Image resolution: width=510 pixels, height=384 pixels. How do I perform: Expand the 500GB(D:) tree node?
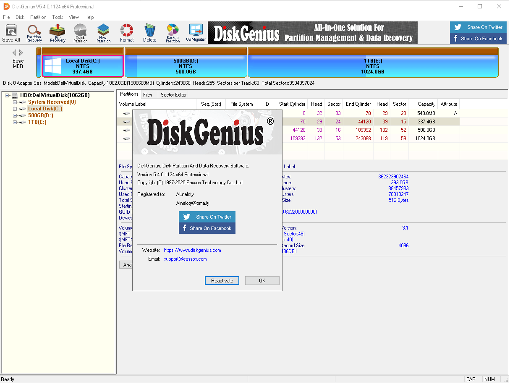point(15,115)
